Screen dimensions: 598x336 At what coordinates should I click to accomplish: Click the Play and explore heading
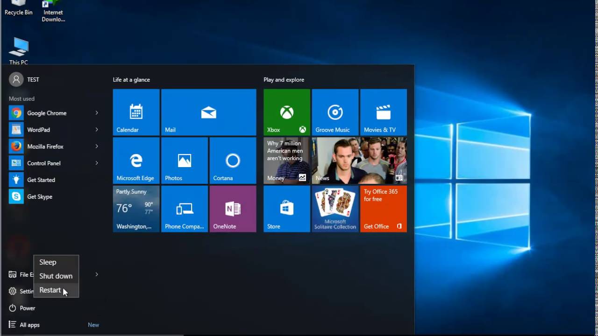[284, 80]
